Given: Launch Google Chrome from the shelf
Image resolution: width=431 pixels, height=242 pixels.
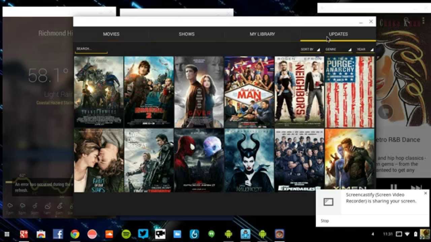Looking at the screenshot, I should 75,234.
